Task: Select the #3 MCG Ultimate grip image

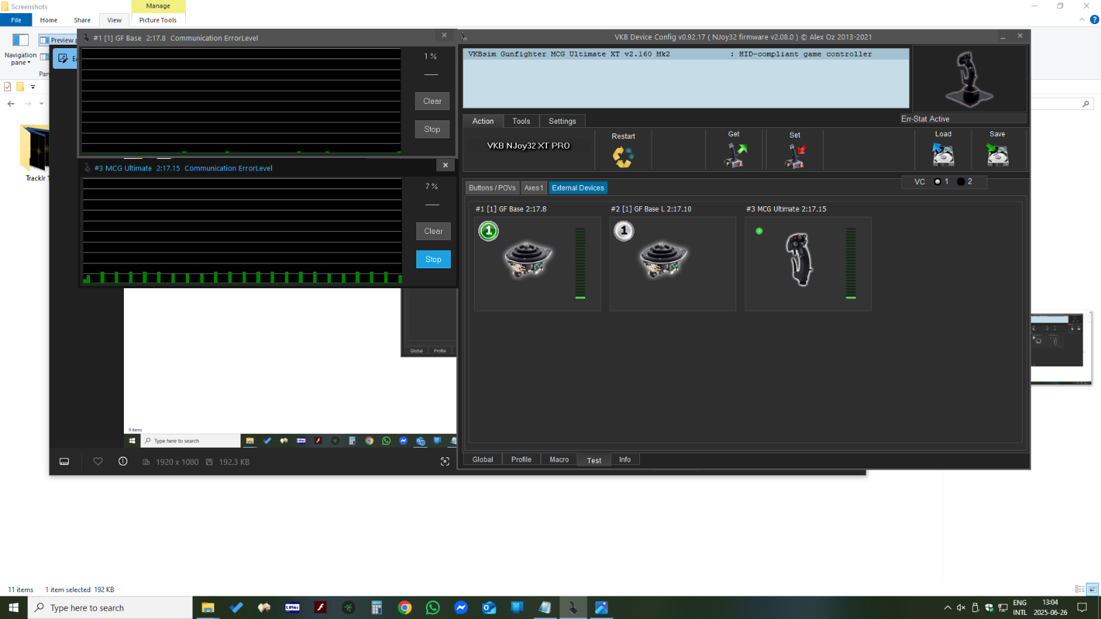Action: coord(800,259)
